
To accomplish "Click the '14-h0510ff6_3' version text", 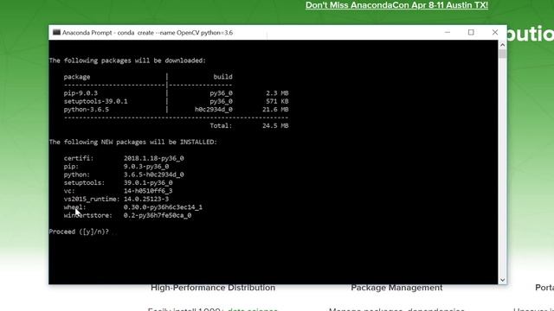I will (x=148, y=191).
